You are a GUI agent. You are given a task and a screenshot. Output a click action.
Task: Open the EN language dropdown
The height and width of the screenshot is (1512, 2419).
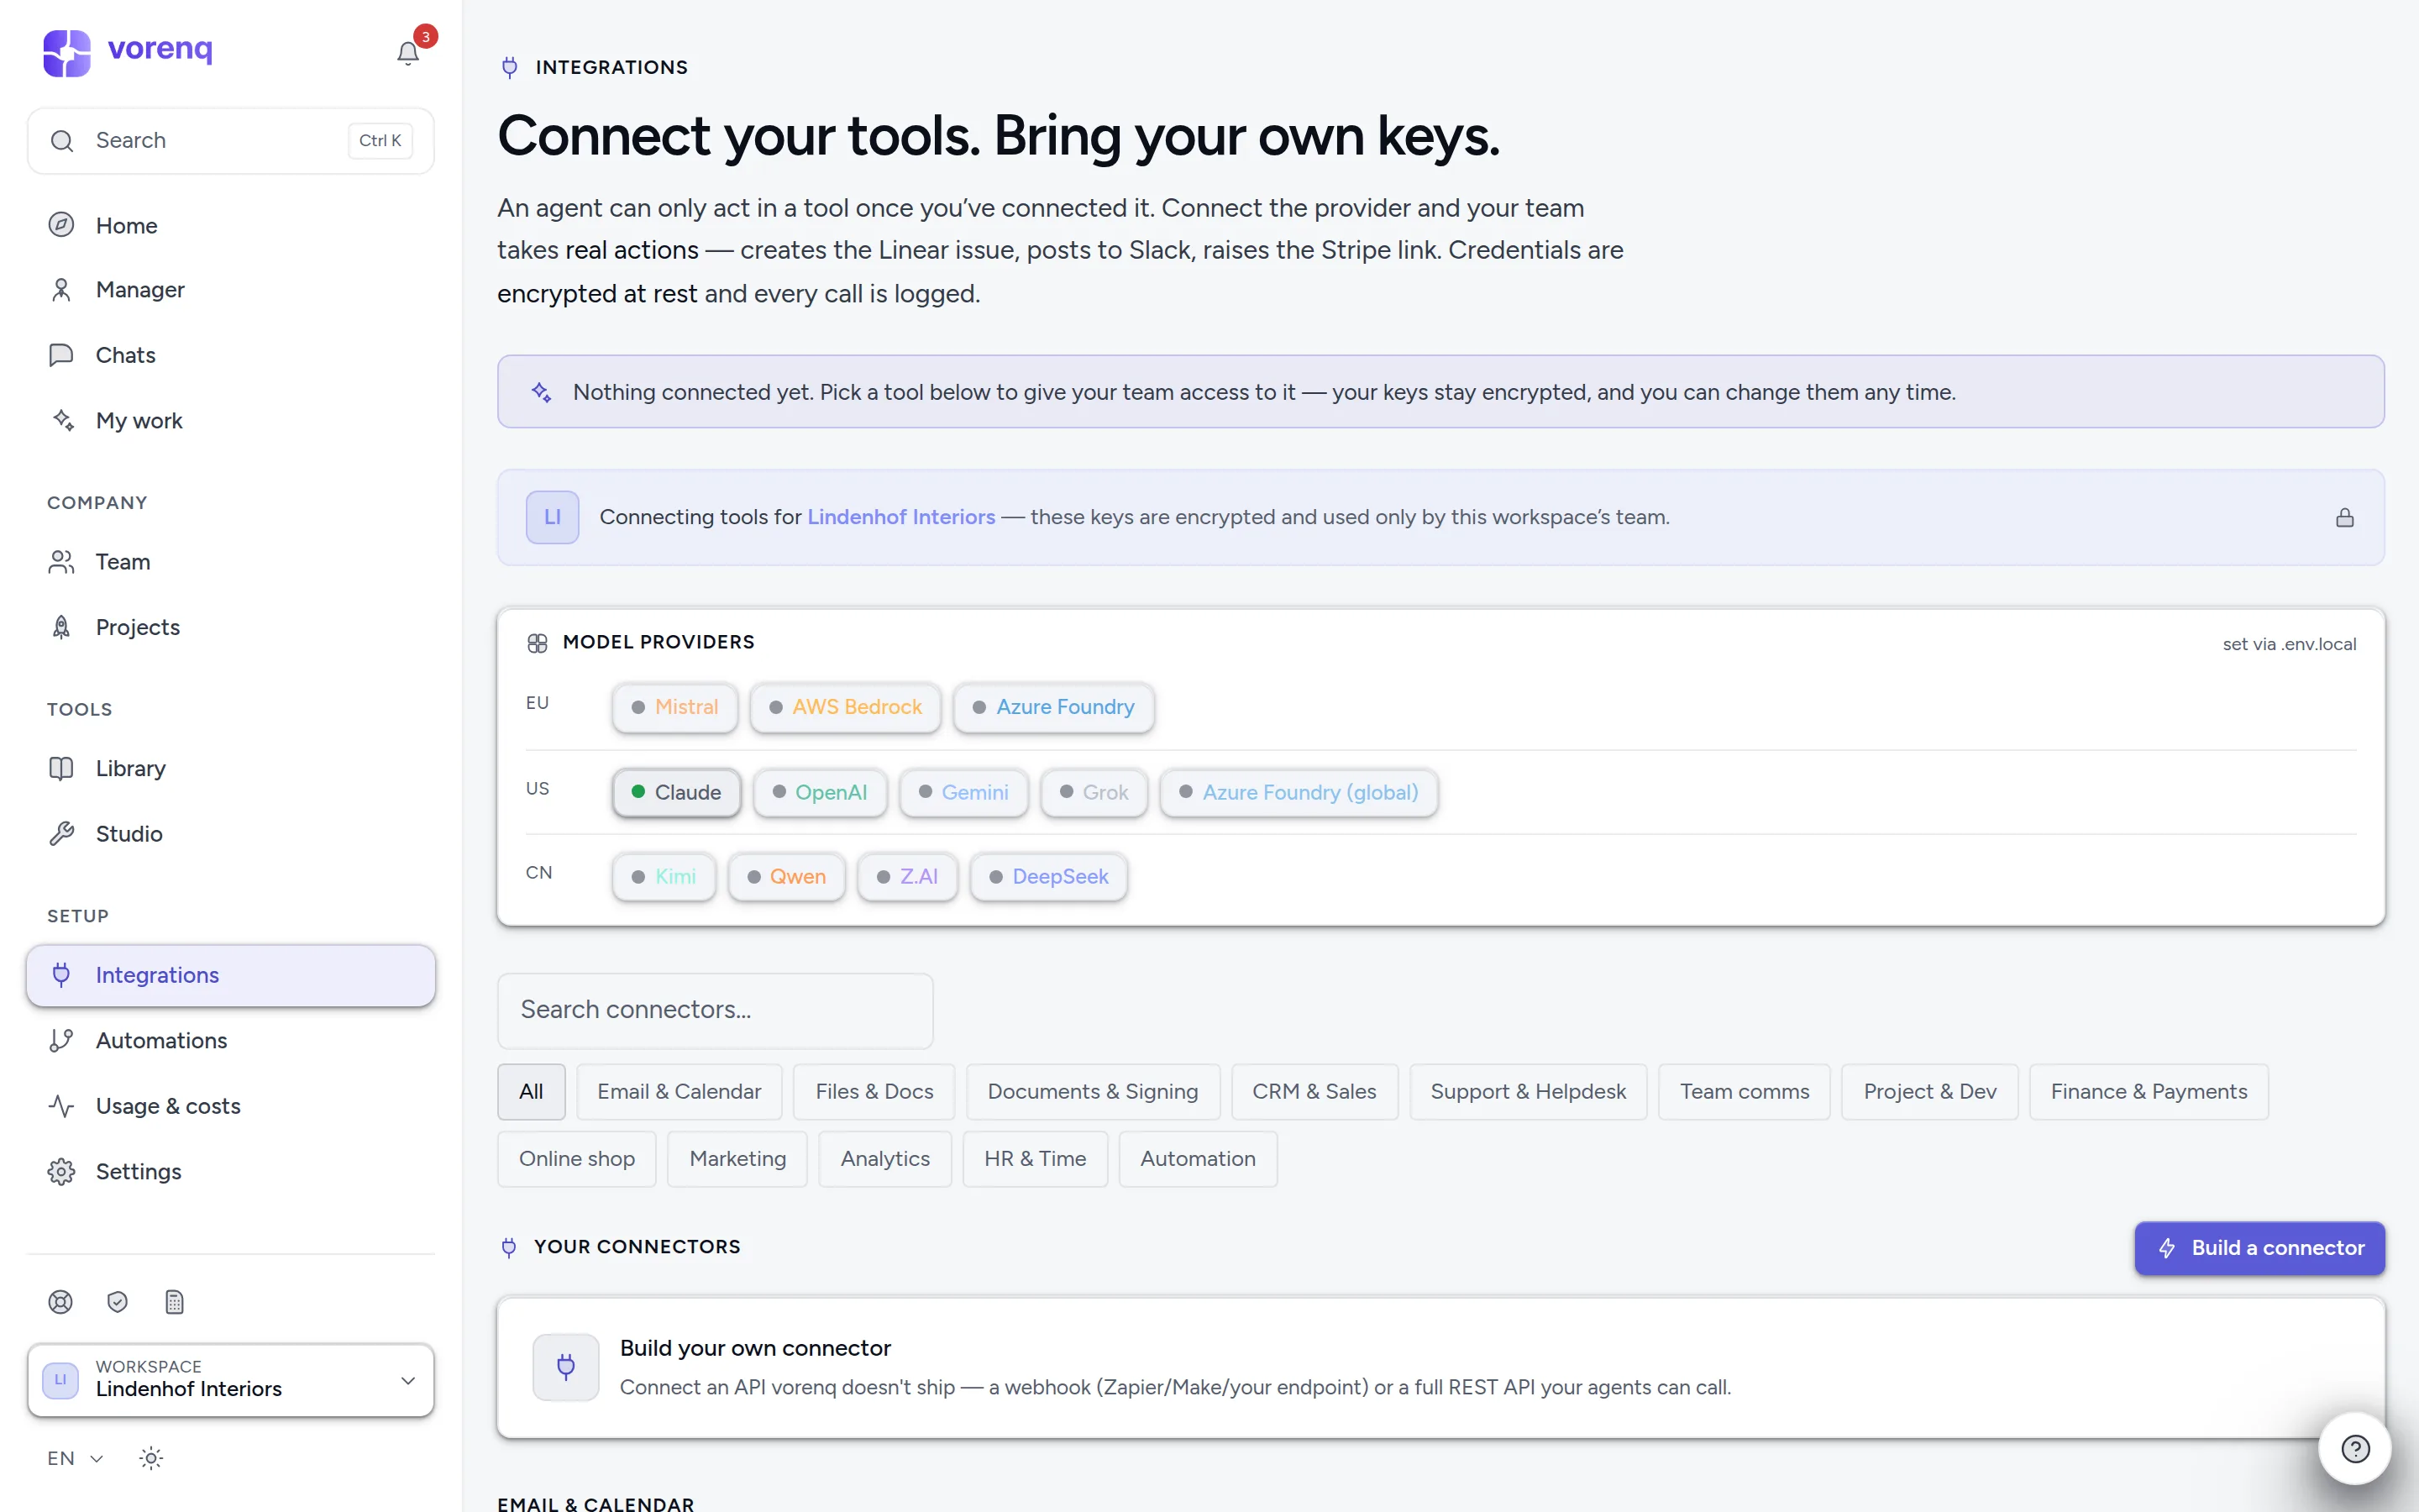point(75,1458)
